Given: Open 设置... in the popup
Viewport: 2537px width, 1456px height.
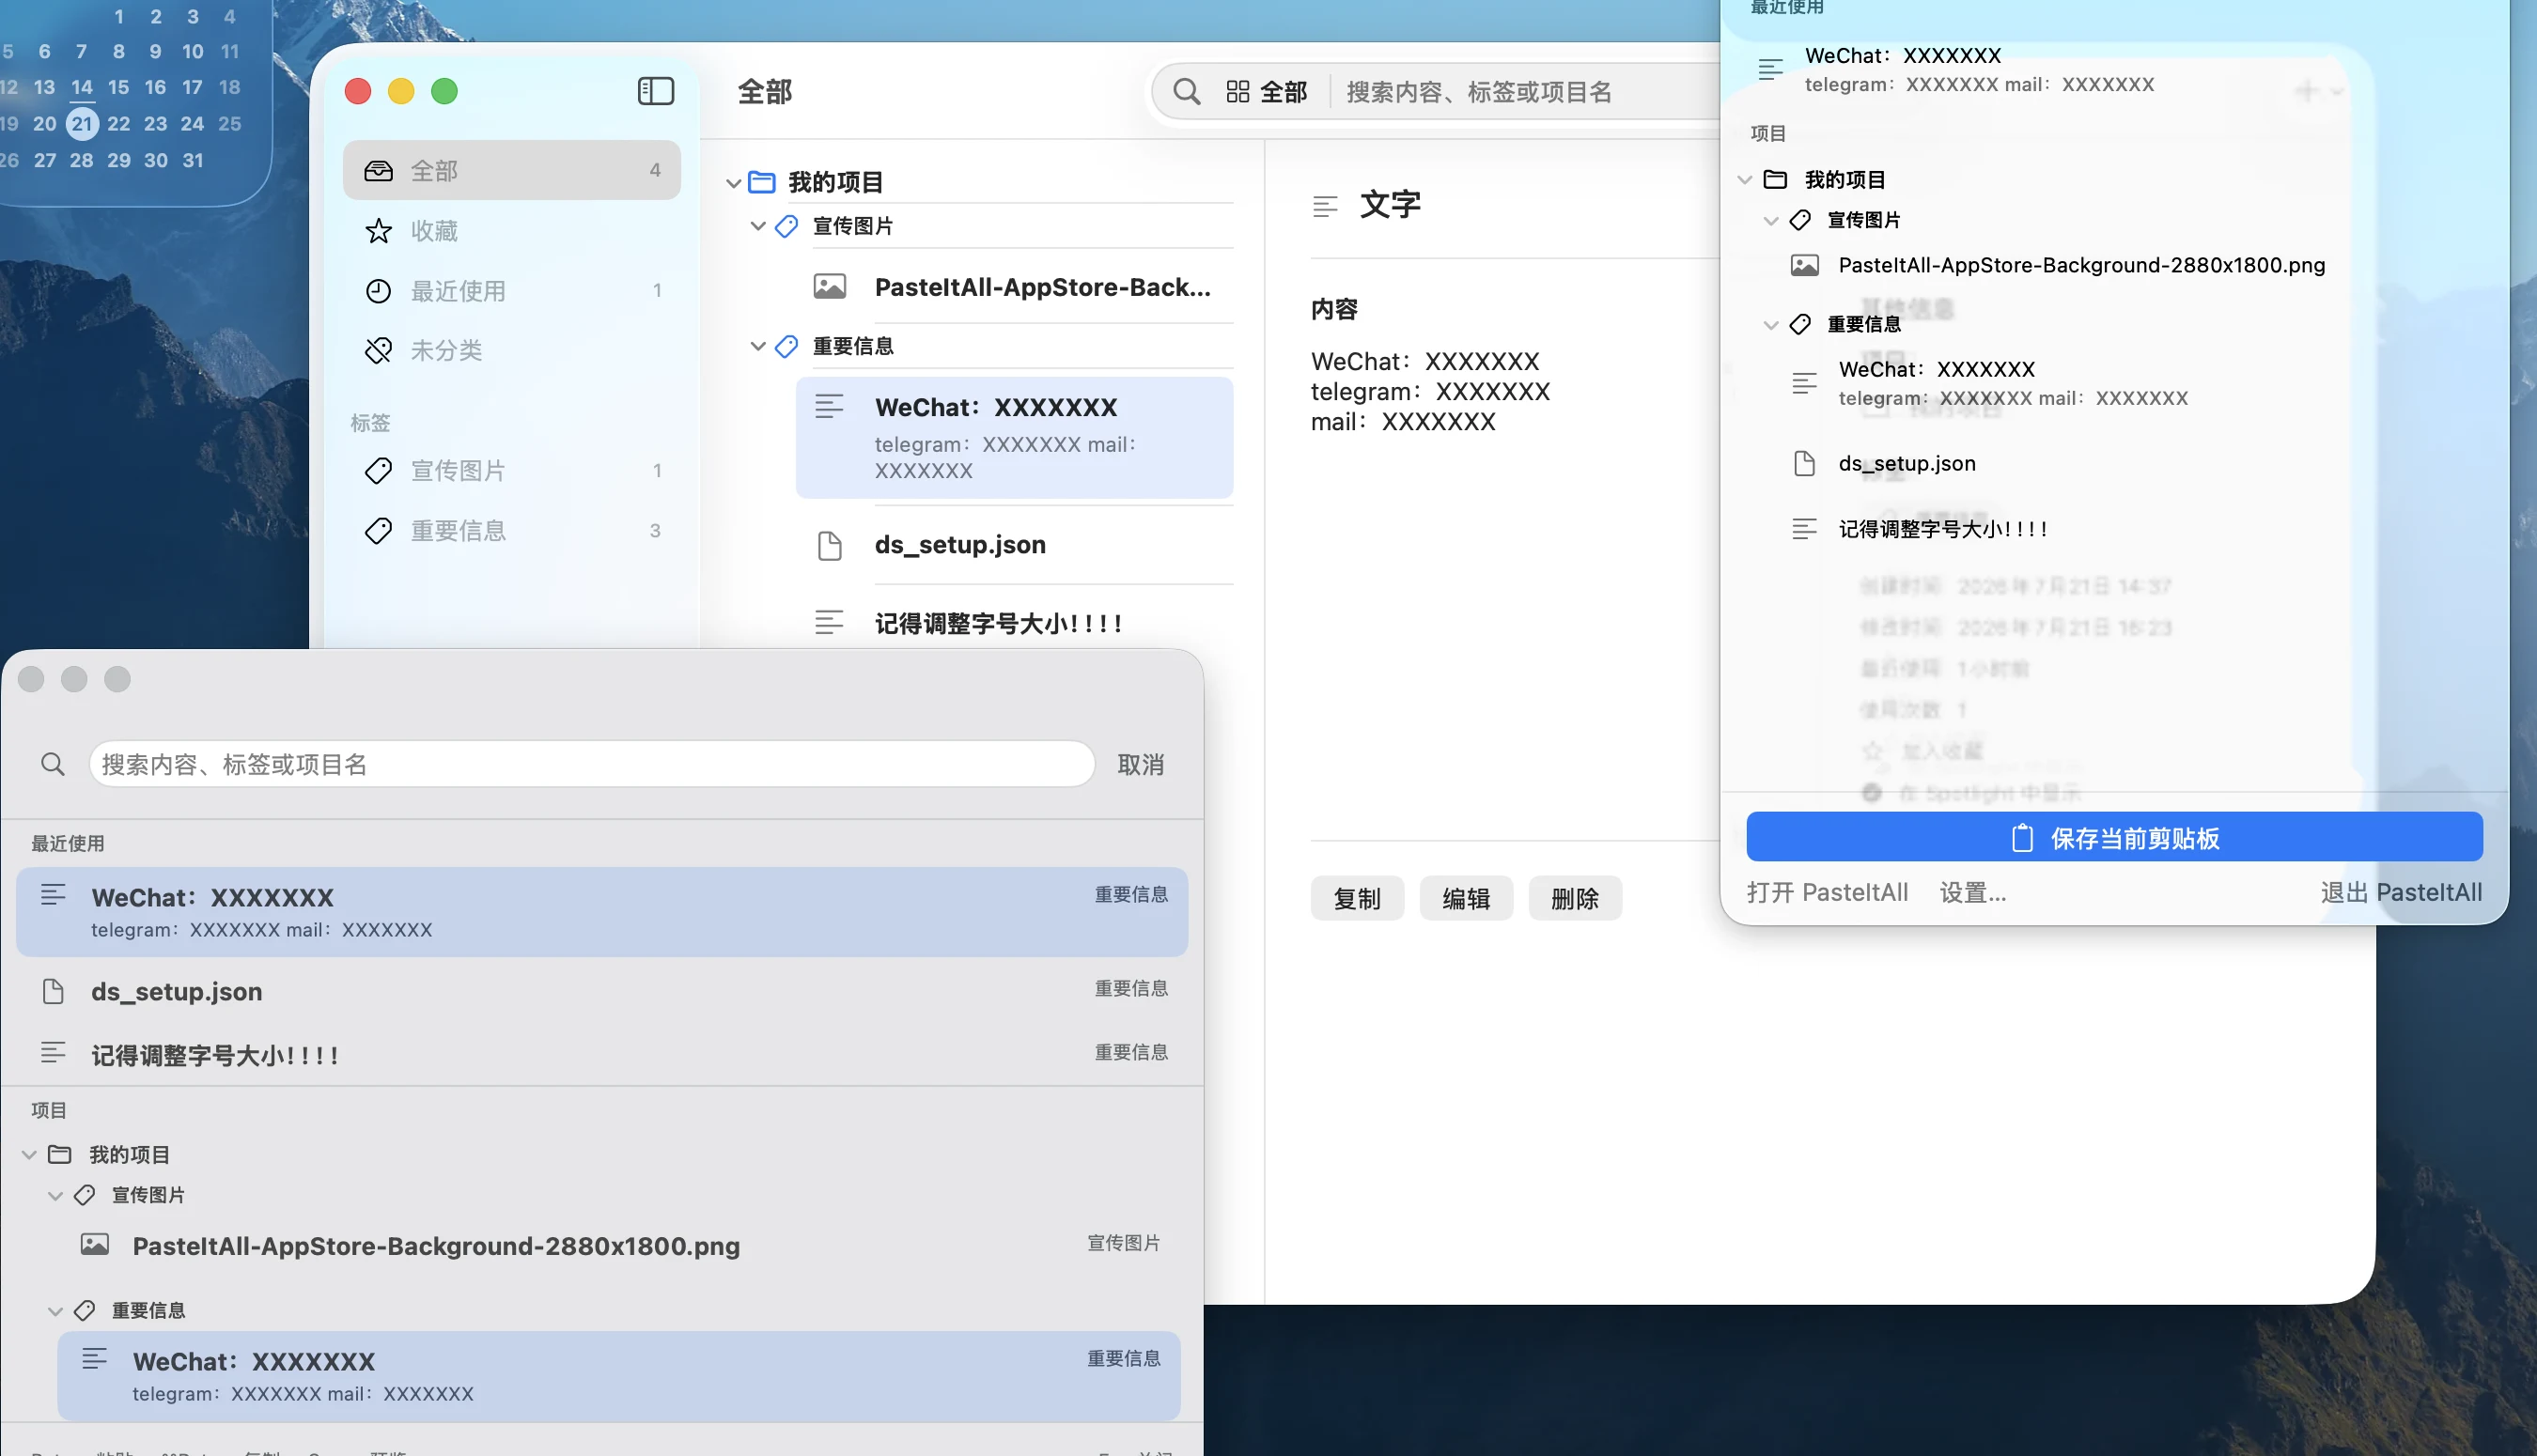Looking at the screenshot, I should (1973, 892).
